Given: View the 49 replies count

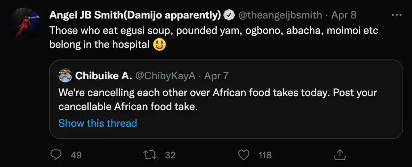Looking at the screenshot, I should coord(76,155).
